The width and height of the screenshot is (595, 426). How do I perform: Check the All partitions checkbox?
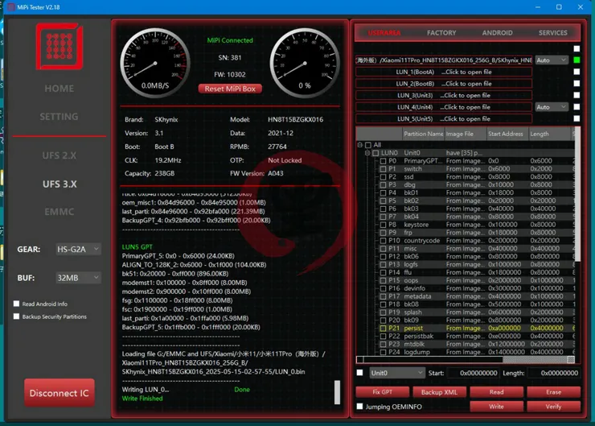[x=368, y=145]
